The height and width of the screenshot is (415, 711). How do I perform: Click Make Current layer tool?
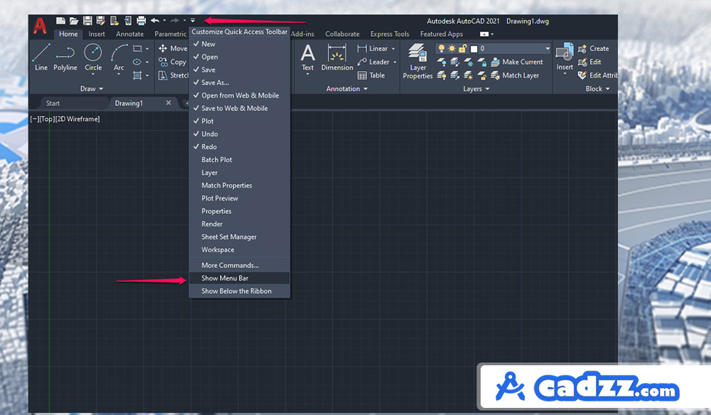tap(517, 62)
